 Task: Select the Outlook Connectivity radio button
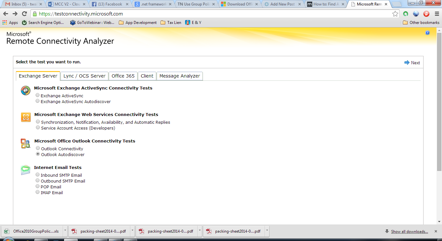pyautogui.click(x=38, y=148)
